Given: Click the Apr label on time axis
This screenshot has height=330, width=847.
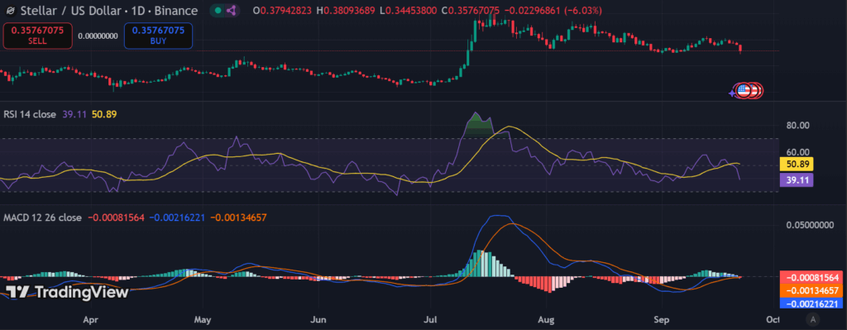Looking at the screenshot, I should tap(91, 320).
